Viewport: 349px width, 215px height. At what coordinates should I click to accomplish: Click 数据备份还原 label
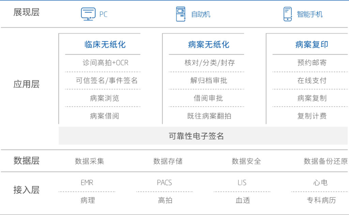click(x=325, y=161)
